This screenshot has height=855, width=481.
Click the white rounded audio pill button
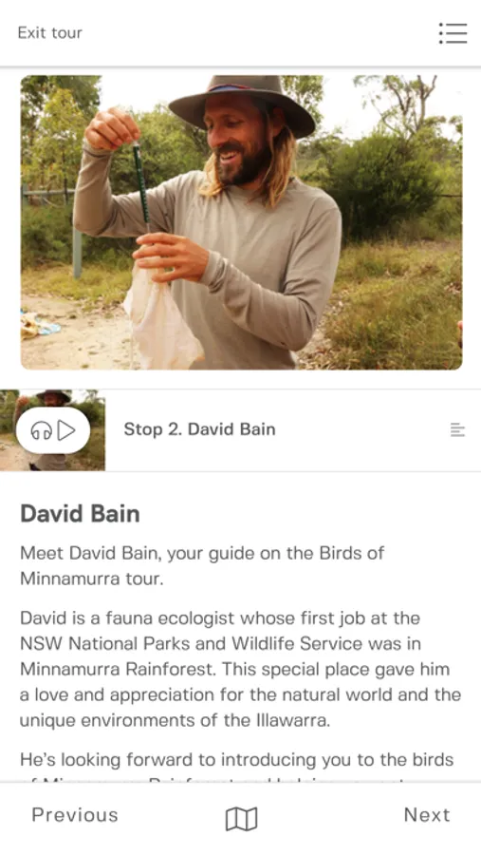tap(53, 430)
